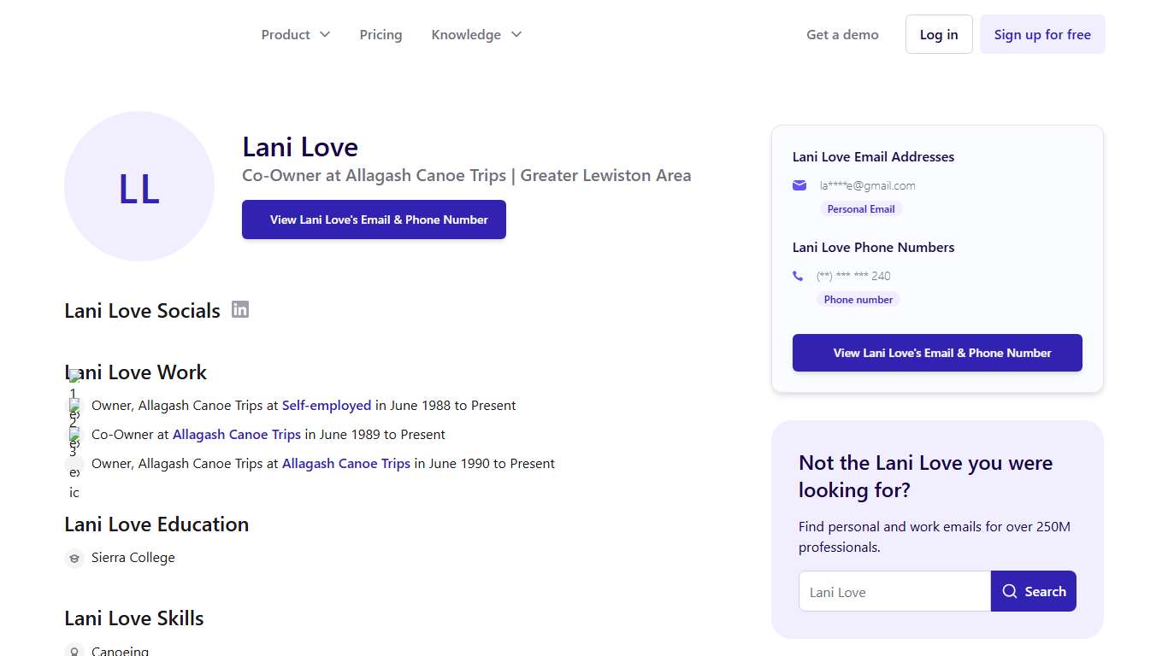This screenshot has height=656, width=1168.
Task: Click the envelope icon next to the masked email
Action: [x=799, y=185]
